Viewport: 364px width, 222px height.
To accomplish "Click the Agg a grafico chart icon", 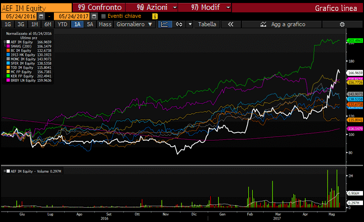I will [x=263, y=24].
